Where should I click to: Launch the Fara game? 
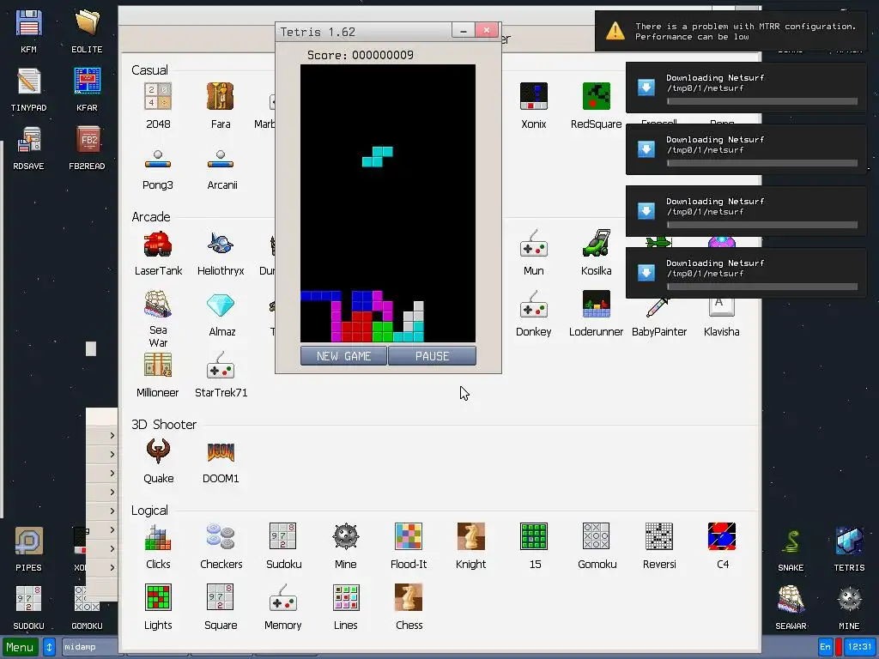point(221,97)
